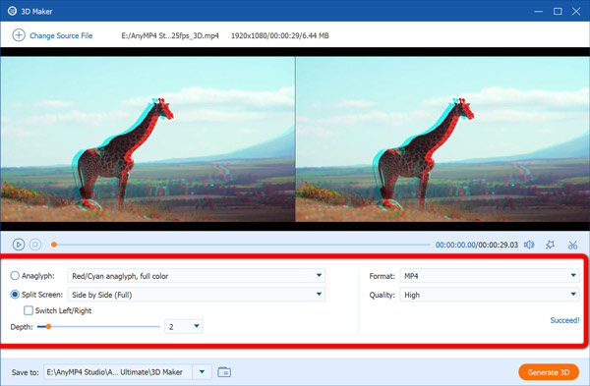Click the Depth slider track
Viewport: 590px width, 386px height.
click(98, 327)
